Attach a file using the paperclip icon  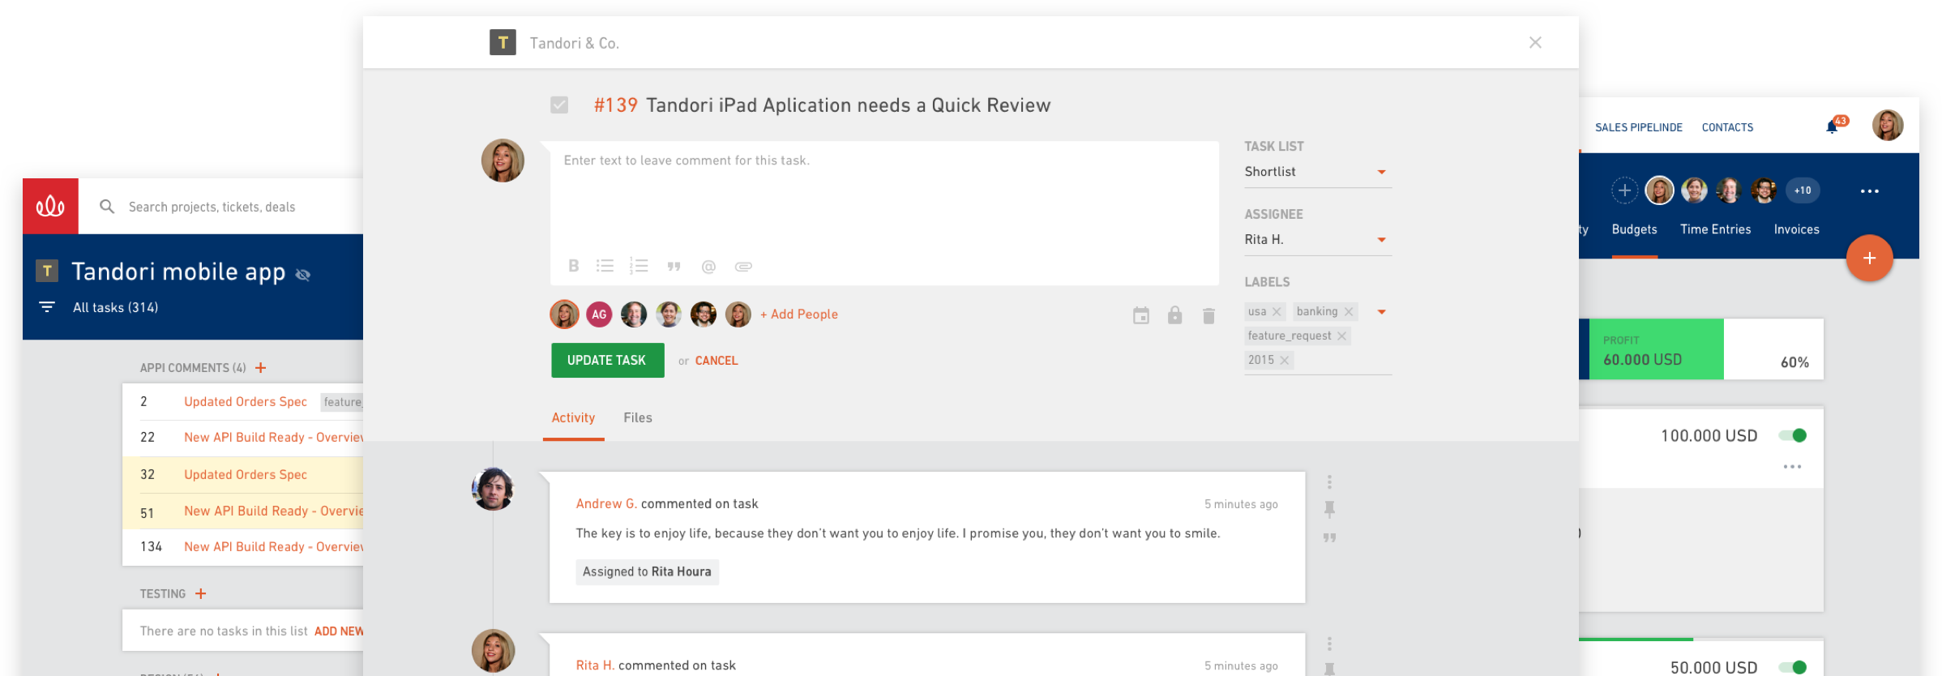(x=743, y=267)
